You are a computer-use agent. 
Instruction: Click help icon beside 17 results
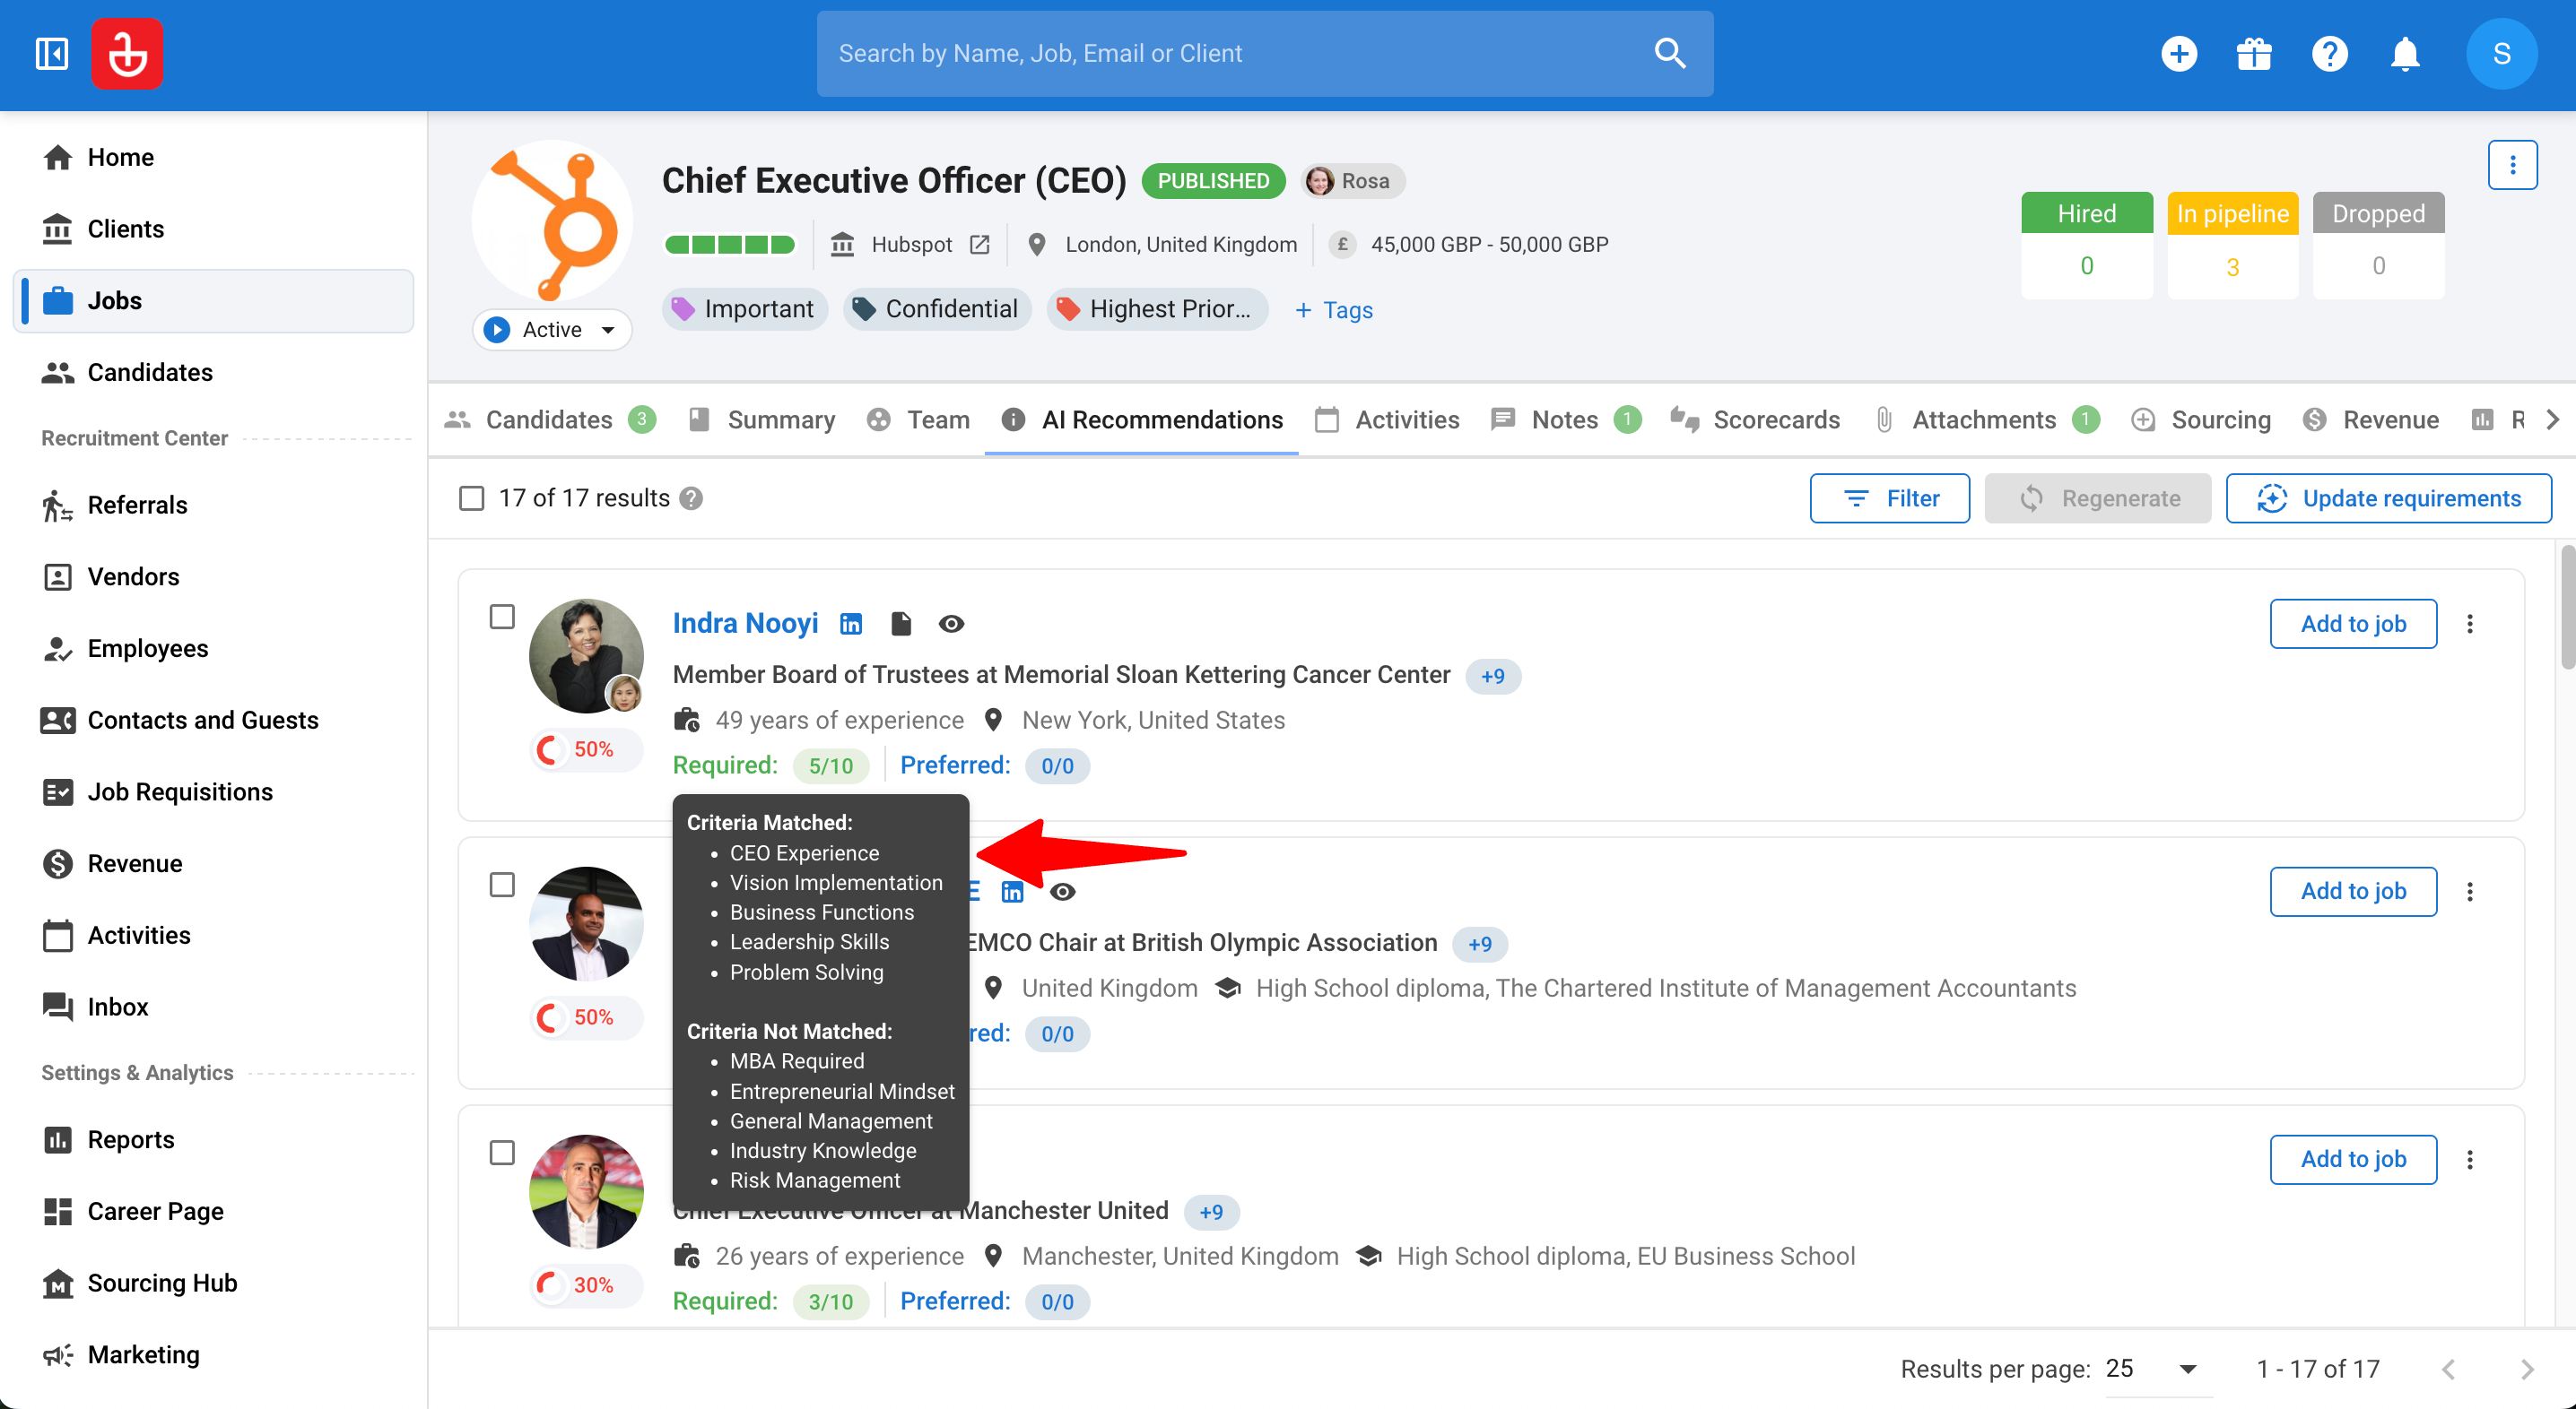[x=691, y=498]
